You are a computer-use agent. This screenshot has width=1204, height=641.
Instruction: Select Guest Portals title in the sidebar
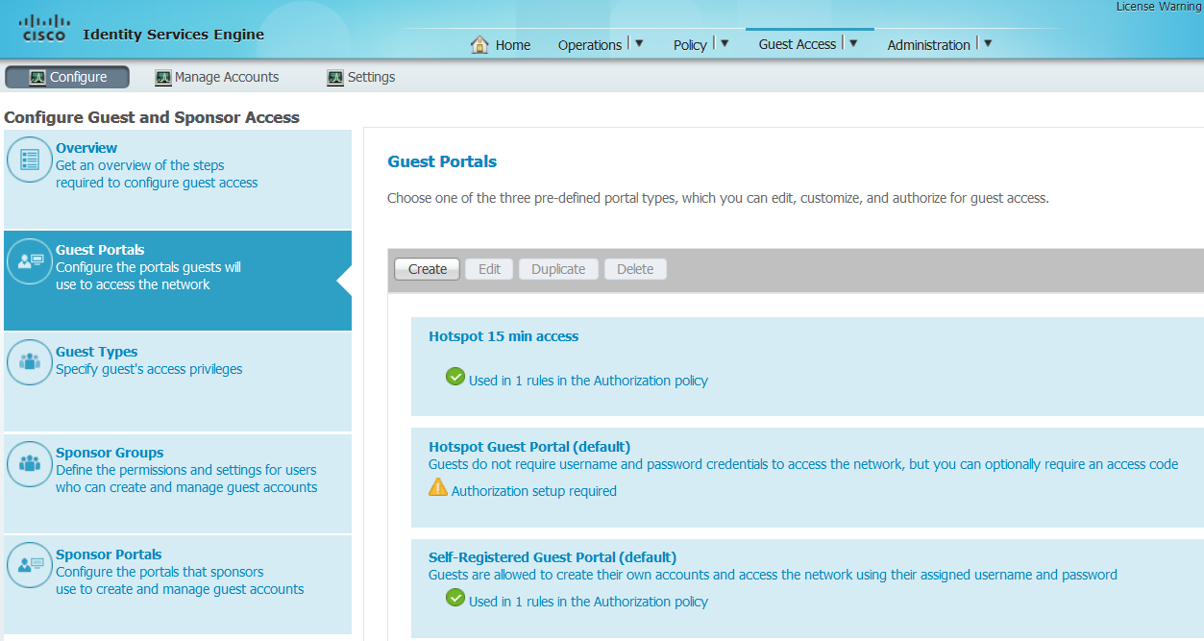tap(100, 250)
